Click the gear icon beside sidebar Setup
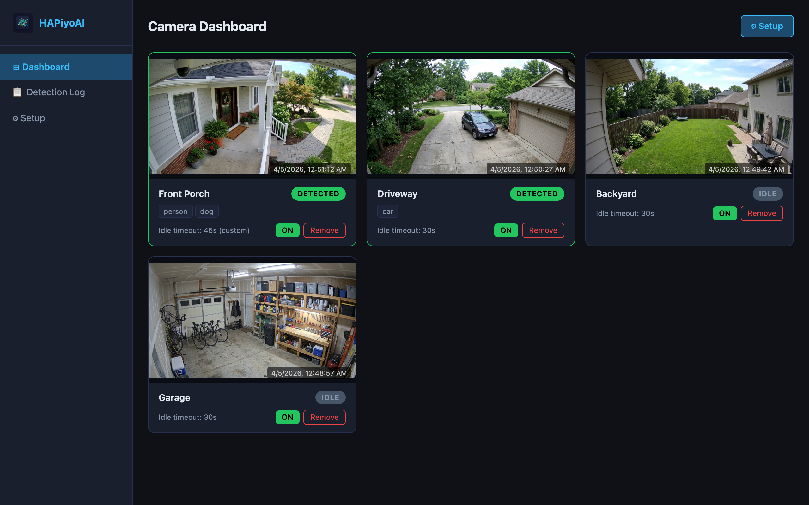809x505 pixels. coord(15,118)
